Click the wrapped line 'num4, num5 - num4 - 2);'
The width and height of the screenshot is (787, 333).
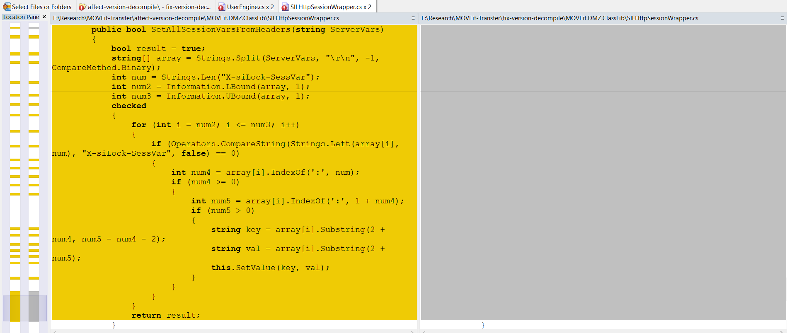[109, 239]
